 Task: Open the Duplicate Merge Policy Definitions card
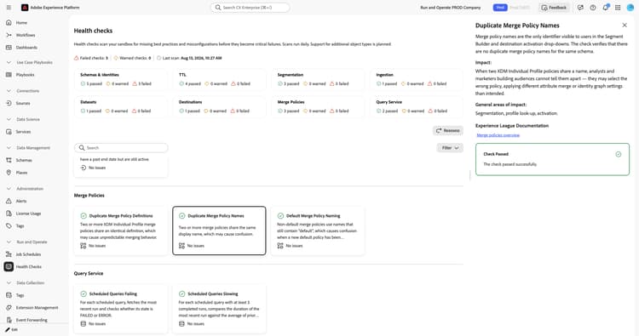[x=121, y=231]
